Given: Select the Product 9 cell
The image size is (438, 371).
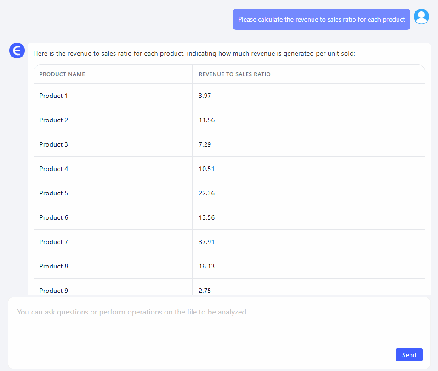Looking at the screenshot, I should click(x=54, y=290).
